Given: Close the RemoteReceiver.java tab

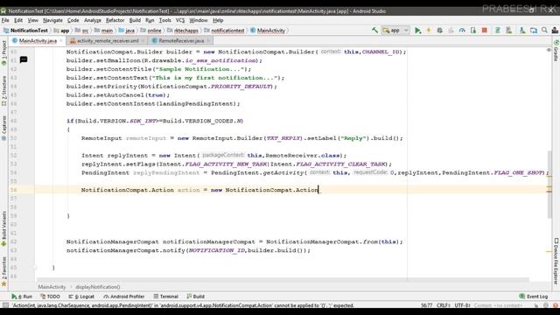Looking at the screenshot, I should click(x=208, y=41).
